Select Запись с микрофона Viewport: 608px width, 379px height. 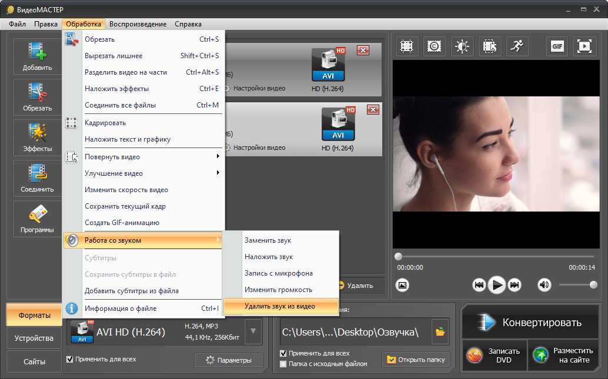(281, 273)
